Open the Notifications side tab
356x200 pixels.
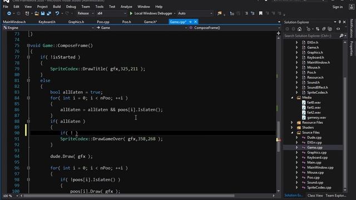[x=352, y=28]
